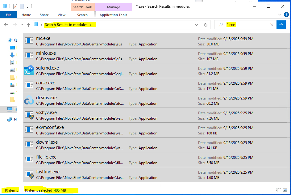Viewport: 291px width, 195px height.
Task: Click the sqlcmd.exe file name
Action: pos(48,68)
